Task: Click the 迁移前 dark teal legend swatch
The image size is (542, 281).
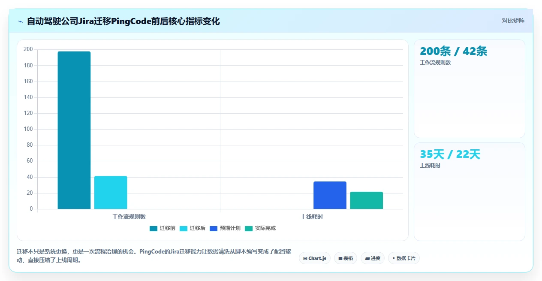Action: pos(154,228)
